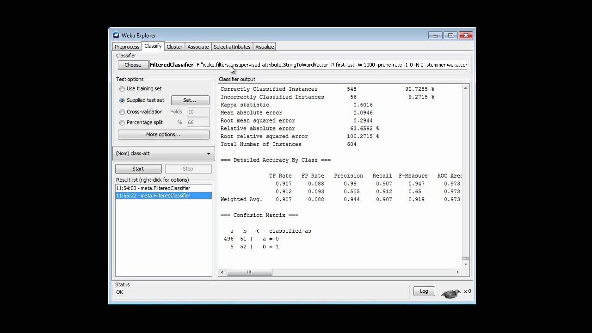Select 11:55:22 meta.FilteredClassifier result
This screenshot has width=592, height=333.
(x=163, y=196)
